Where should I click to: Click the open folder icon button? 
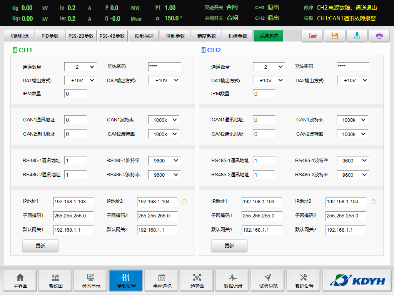pyautogui.click(x=312, y=36)
